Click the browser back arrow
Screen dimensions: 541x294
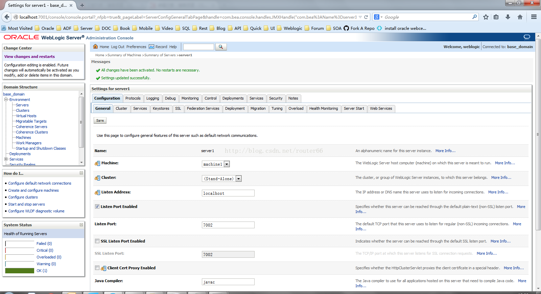pyautogui.click(x=6, y=17)
